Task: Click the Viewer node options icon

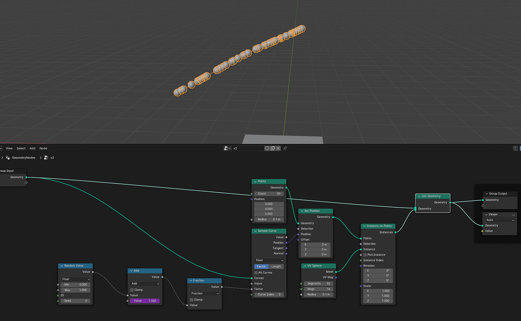Action: 513,215
